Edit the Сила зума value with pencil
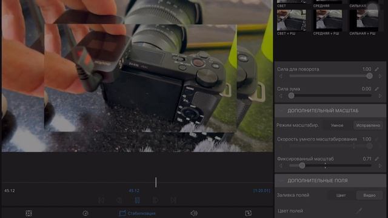 [x=377, y=89]
